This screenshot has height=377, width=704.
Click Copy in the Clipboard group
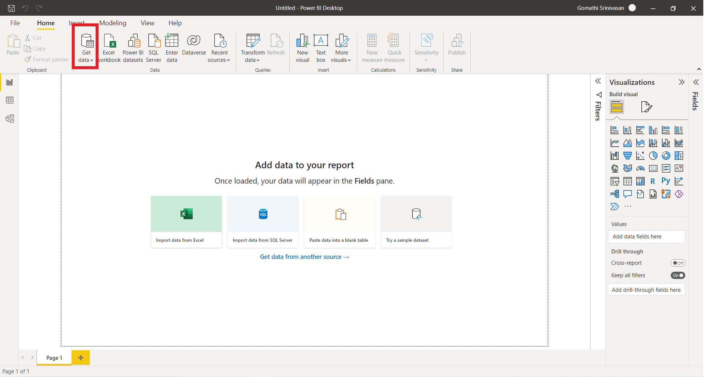35,49
